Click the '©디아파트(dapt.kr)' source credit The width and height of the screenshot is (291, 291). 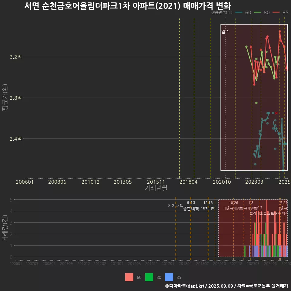click(185, 286)
